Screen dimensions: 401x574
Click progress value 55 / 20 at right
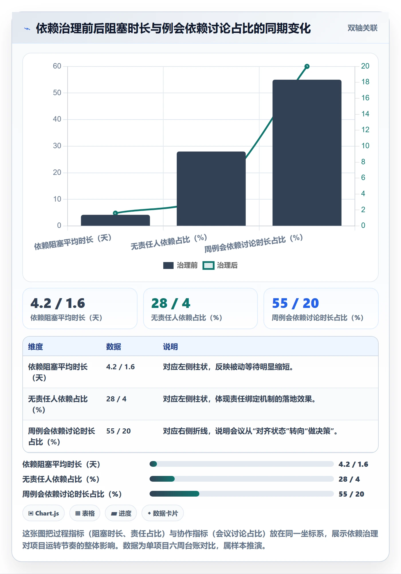351,494
